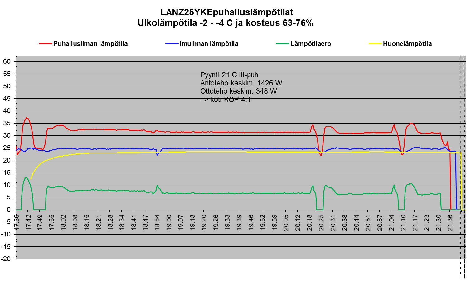Click the 20.25 time axis label

coord(321,222)
